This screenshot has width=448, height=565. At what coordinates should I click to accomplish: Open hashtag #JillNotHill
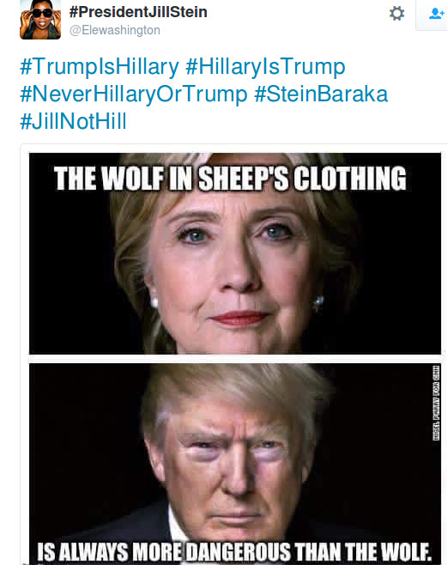[73, 121]
